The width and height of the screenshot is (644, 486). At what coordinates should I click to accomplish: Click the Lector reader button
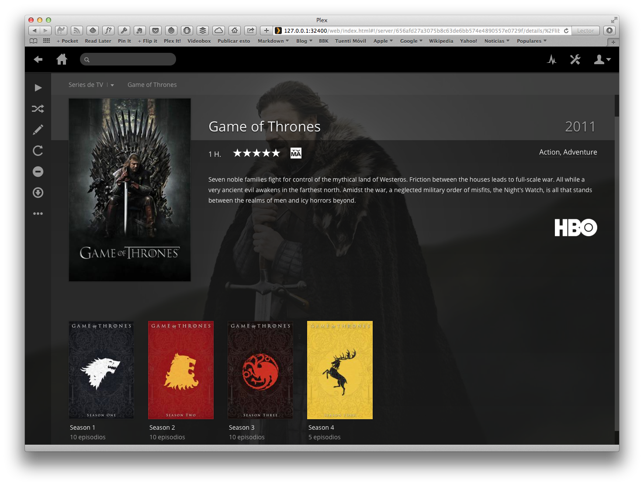coord(585,31)
